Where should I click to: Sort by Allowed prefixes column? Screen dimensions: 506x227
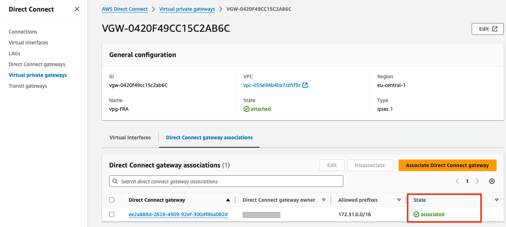tap(399, 200)
